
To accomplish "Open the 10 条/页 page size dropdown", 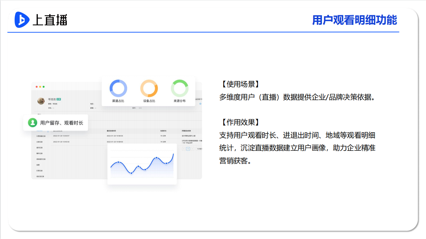I will [x=199, y=149].
